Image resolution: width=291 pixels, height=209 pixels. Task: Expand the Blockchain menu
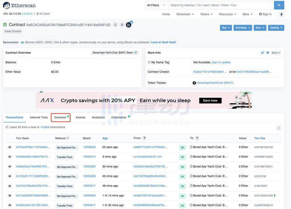185,14
